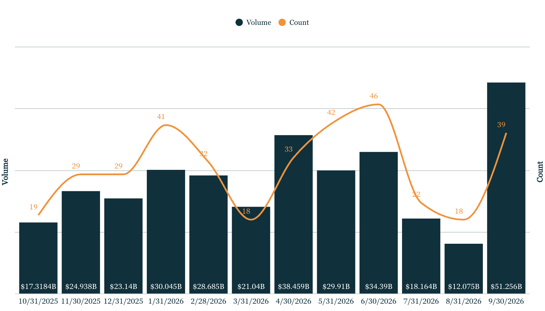The image size is (545, 311).
Task: Select the 5/31/2026 x-axis date label
Action: tap(336, 301)
